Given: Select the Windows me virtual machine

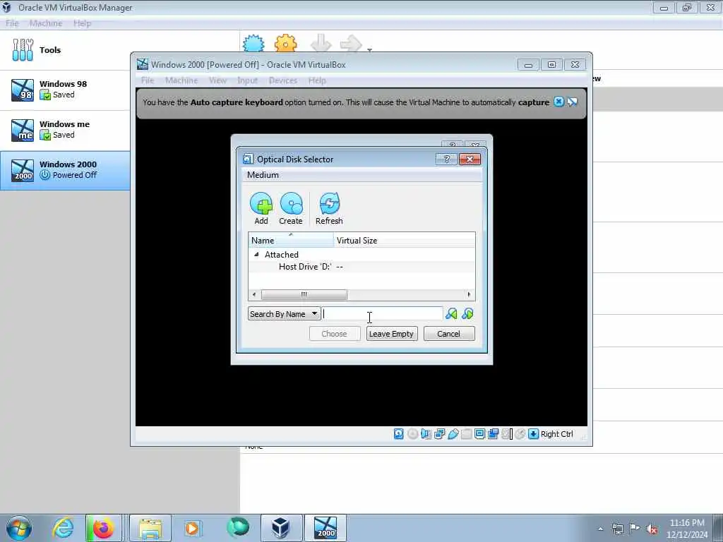Looking at the screenshot, I should point(65,130).
